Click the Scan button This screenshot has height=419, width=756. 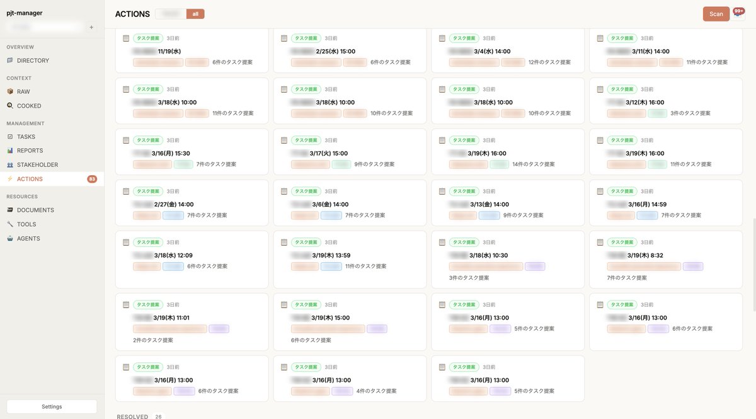click(x=716, y=14)
